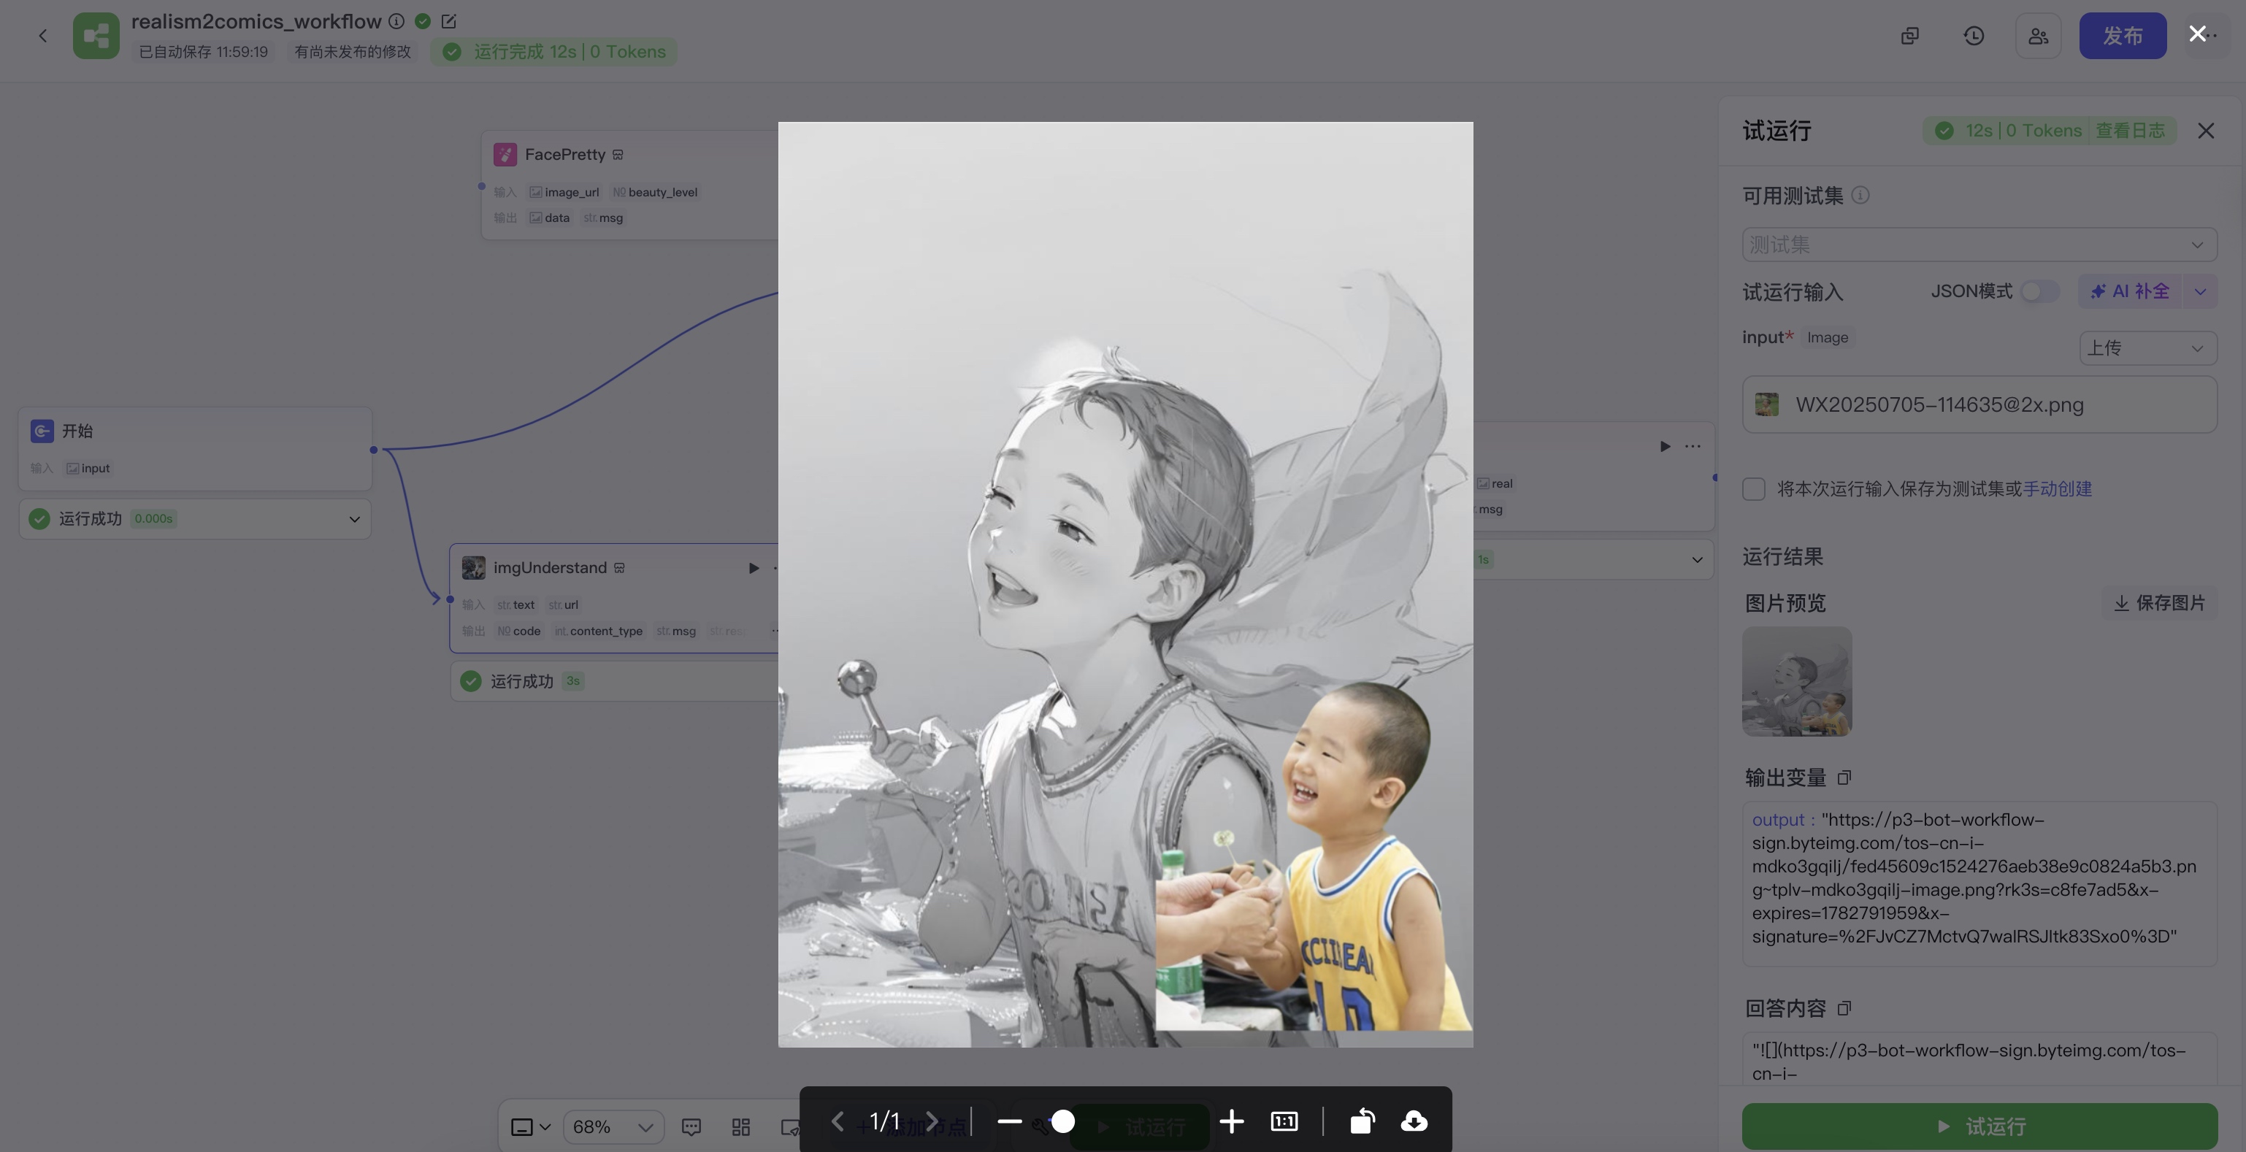Copy the 输出变量 content
Viewport: 2246px width, 1152px height.
[1844, 778]
